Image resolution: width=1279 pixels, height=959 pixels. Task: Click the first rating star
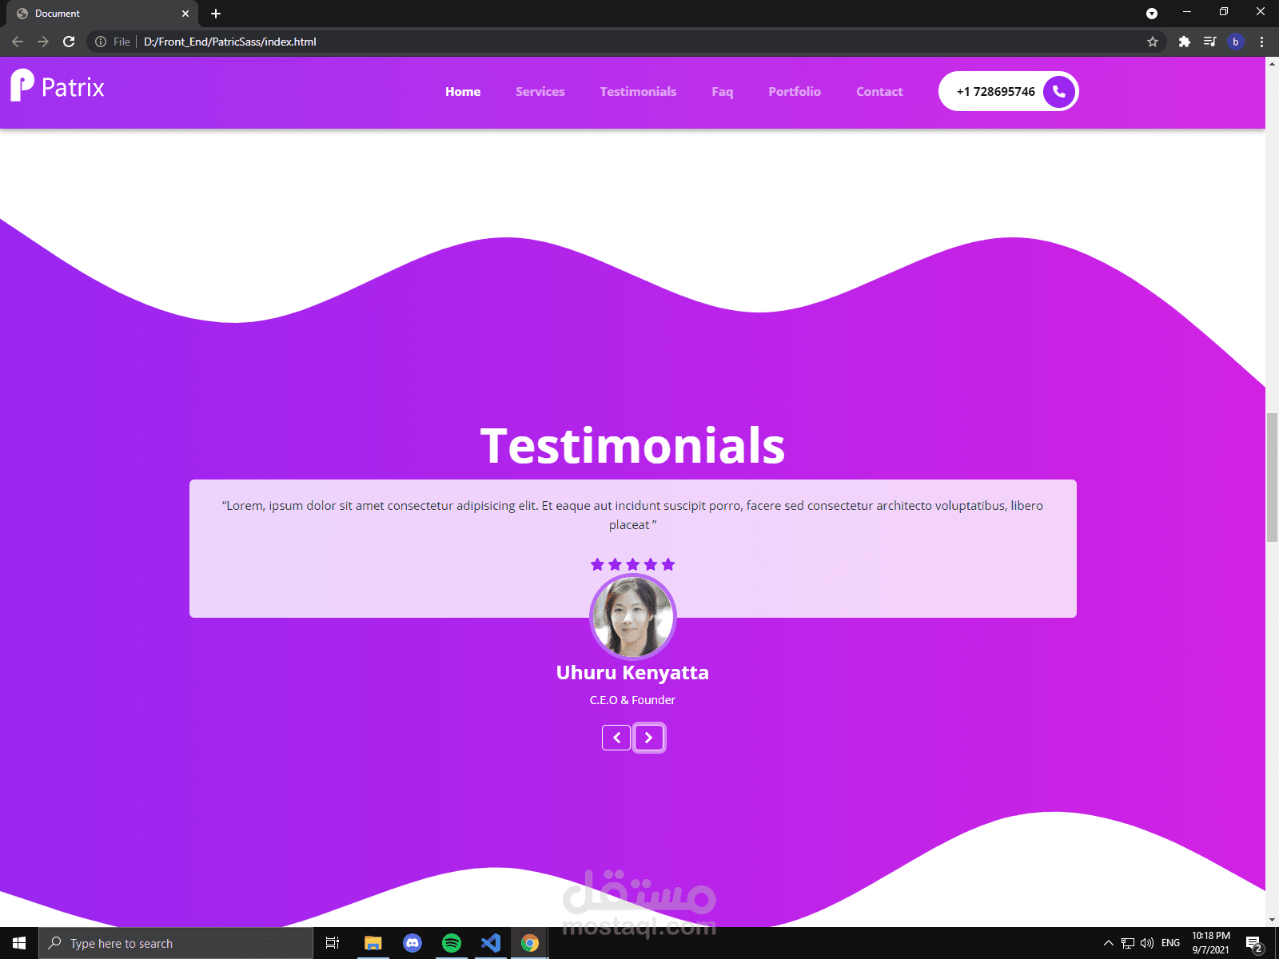(x=597, y=565)
